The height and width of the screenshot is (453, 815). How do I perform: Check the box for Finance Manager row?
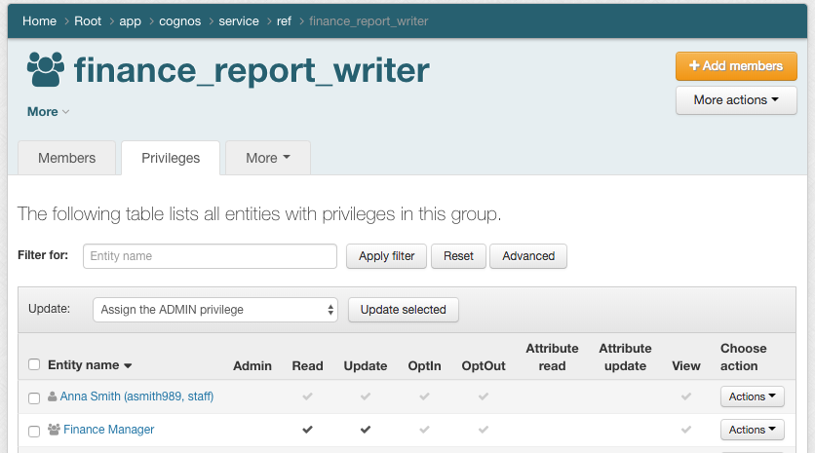[x=34, y=431]
